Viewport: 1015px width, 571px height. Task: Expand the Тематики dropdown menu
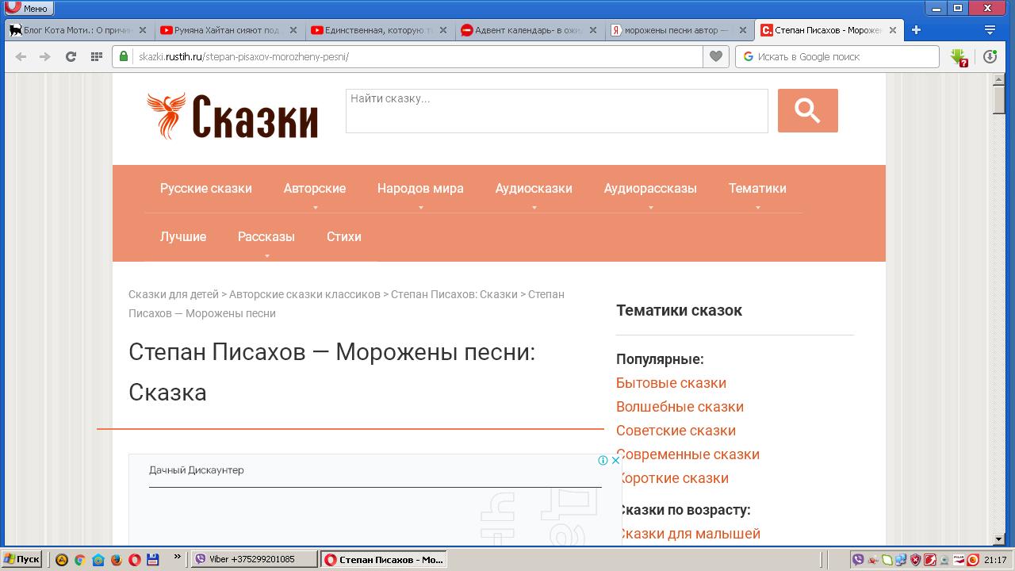757,189
